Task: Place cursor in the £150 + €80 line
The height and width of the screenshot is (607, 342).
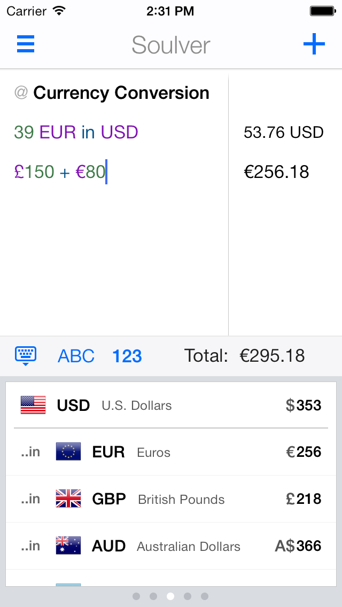Action: 60,172
